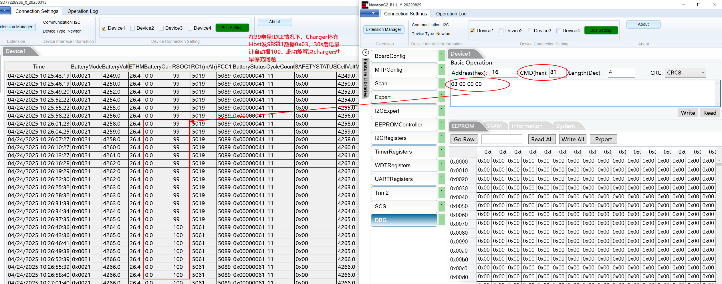Open Extension Manager in NewtonG2 window

[384, 29]
